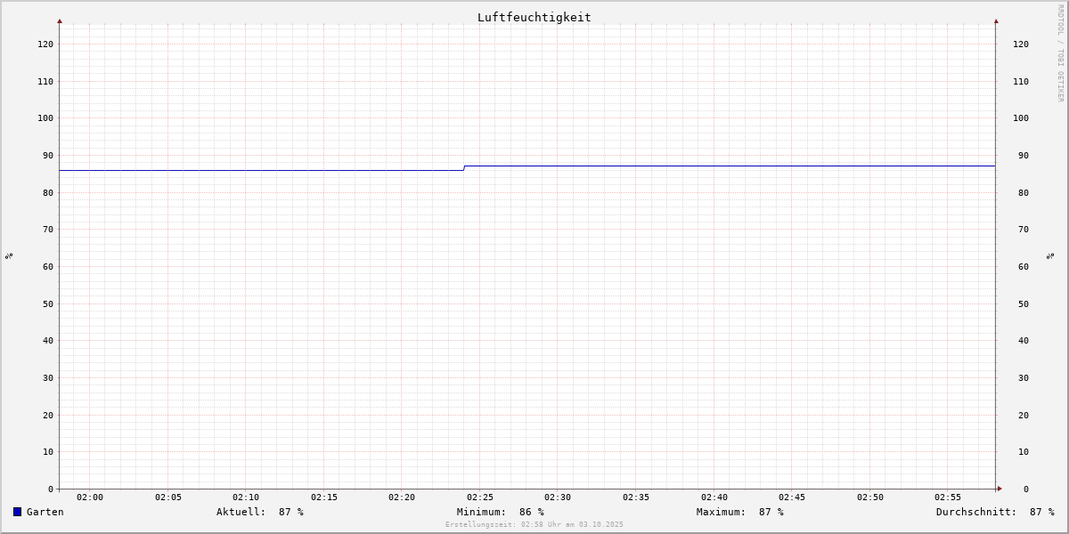1069x534 pixels.
Task: Click the 80 label on left y-axis
Action: tap(48, 193)
